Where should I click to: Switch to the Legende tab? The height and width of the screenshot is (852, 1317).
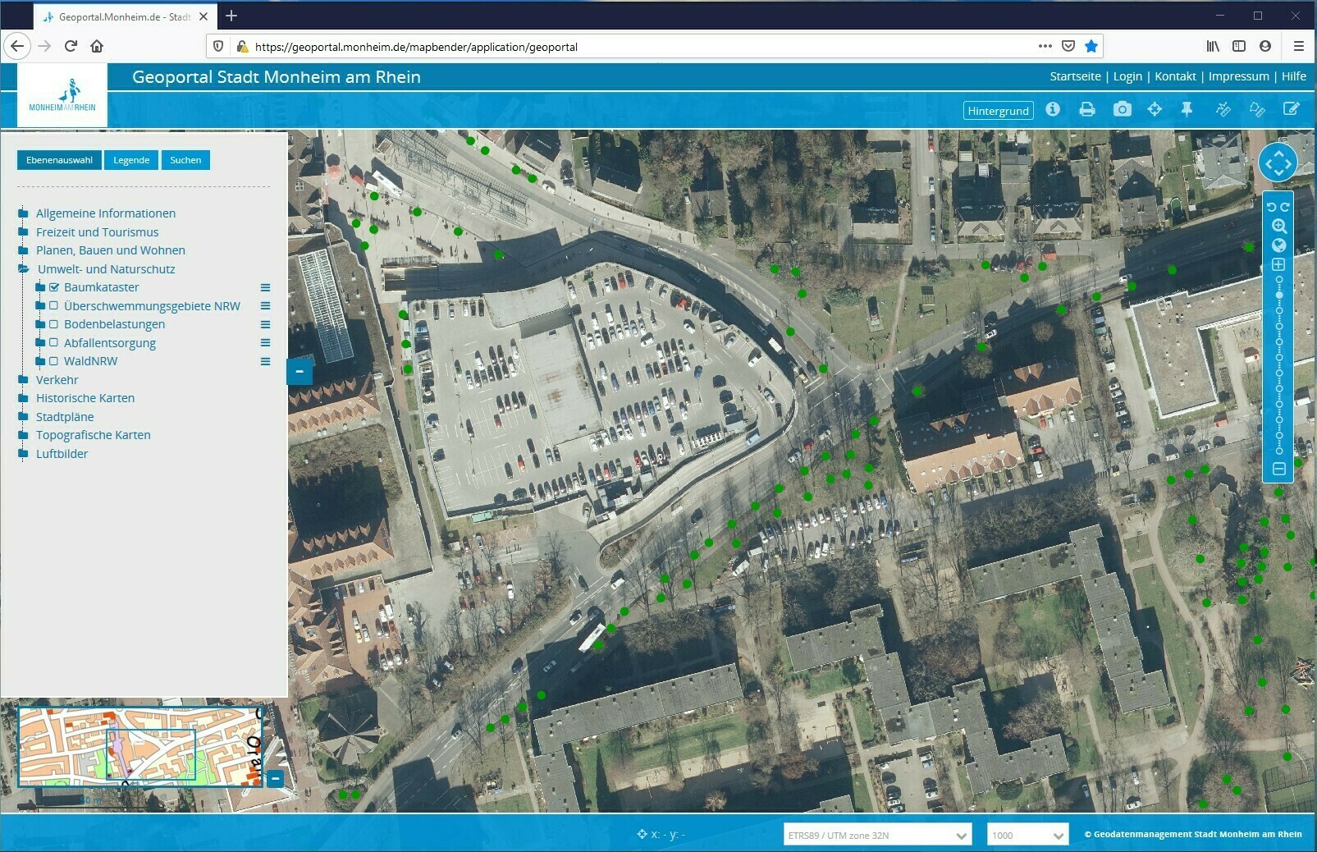pos(131,160)
